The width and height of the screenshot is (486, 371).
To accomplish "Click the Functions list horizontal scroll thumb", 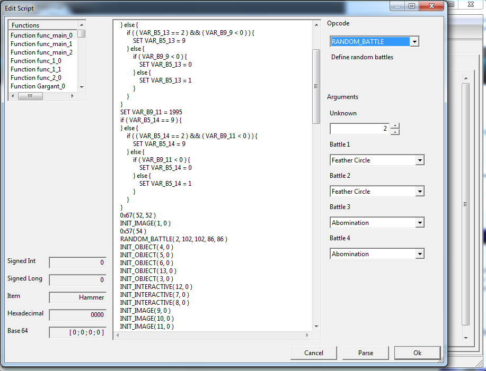I will 30,96.
